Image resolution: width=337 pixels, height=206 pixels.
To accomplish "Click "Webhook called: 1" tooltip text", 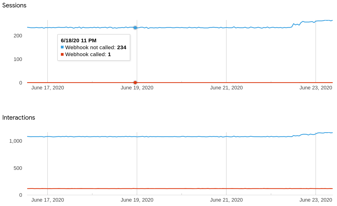I will point(88,54).
